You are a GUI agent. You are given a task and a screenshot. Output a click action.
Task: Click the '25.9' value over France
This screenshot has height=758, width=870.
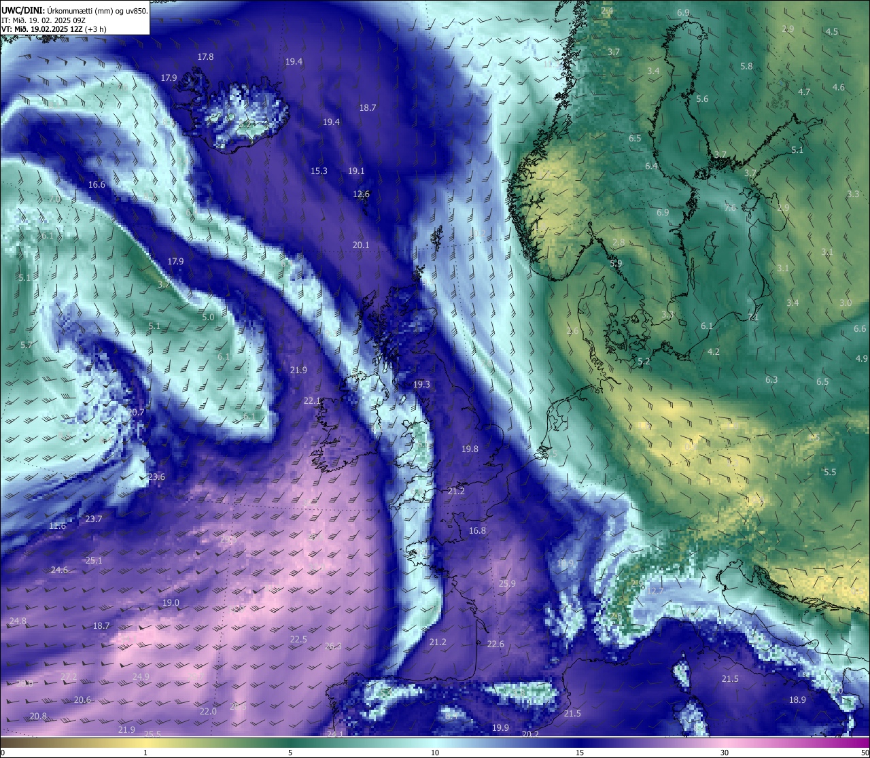coord(507,584)
